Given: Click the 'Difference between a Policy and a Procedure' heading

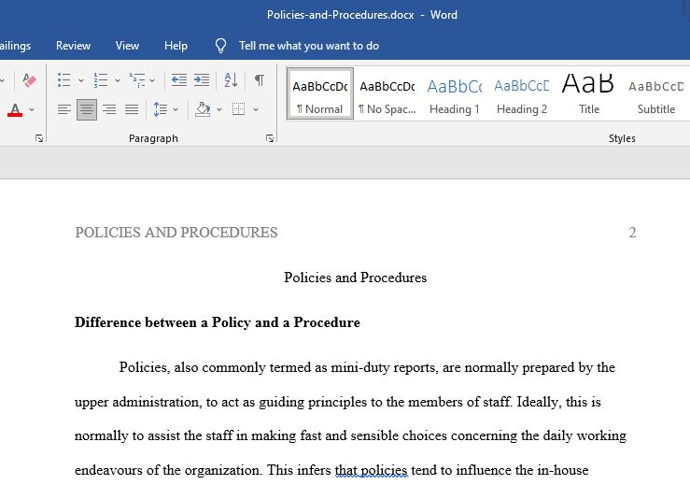Looking at the screenshot, I should [x=218, y=322].
